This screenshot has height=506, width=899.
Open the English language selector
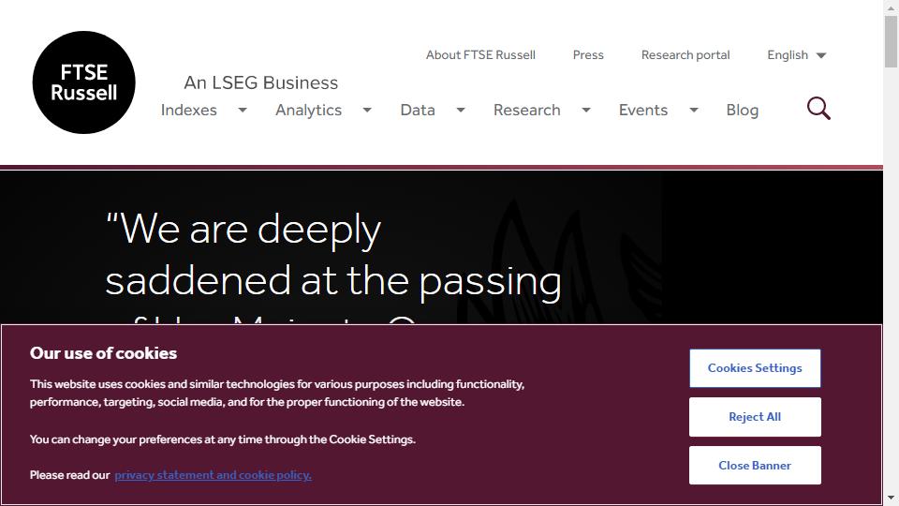click(796, 55)
